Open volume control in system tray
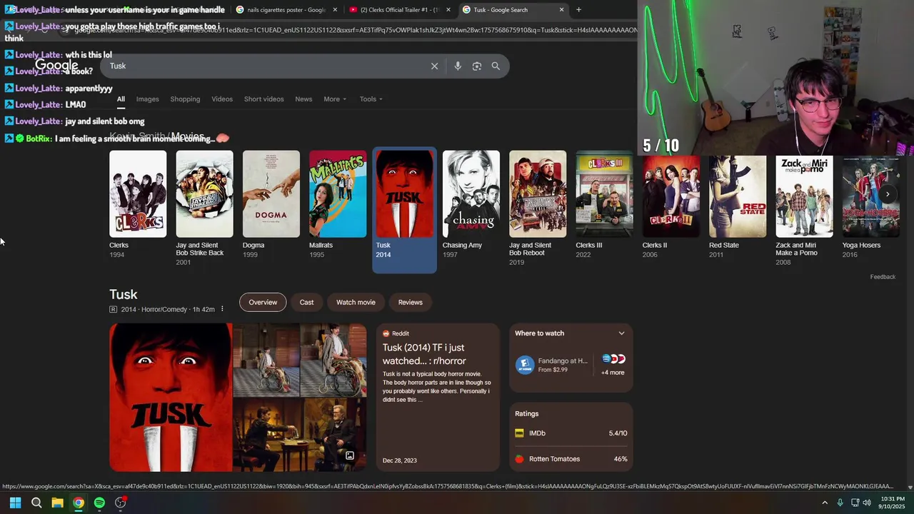Viewport: 914px width, 514px height. pos(867,503)
